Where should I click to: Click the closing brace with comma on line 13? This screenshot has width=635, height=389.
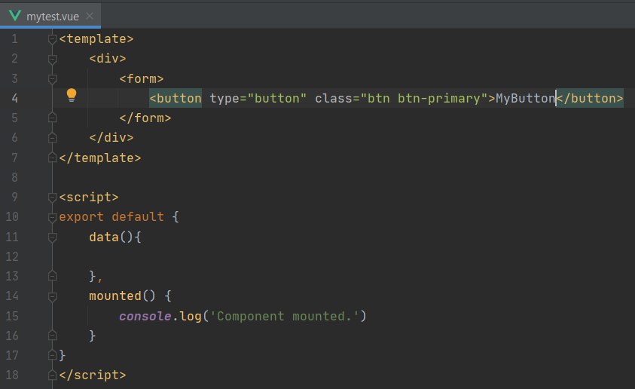96,277
